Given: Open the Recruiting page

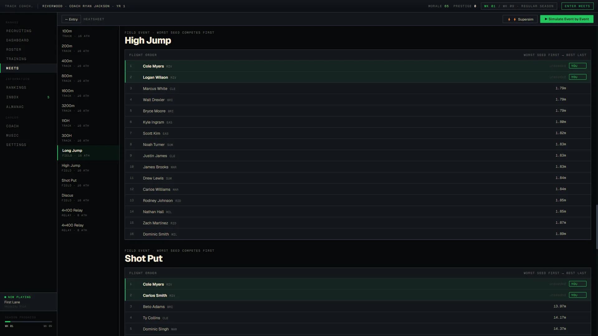Looking at the screenshot, I should [x=28, y=31].
